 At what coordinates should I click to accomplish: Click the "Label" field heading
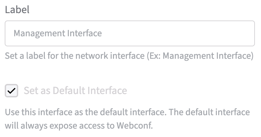17,10
